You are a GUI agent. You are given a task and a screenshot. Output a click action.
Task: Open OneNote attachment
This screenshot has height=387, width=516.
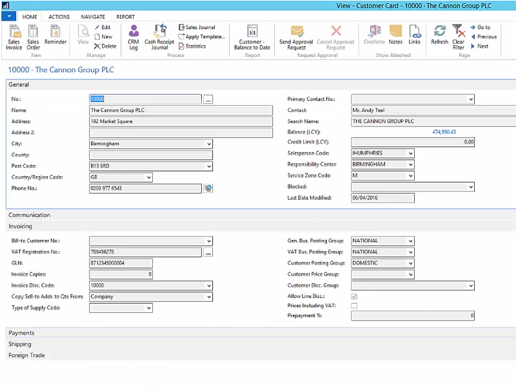[374, 35]
